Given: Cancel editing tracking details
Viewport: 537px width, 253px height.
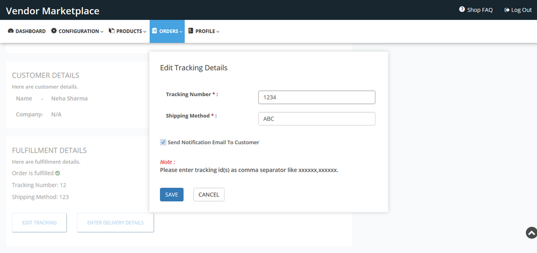Looking at the screenshot, I should pyautogui.click(x=208, y=195).
